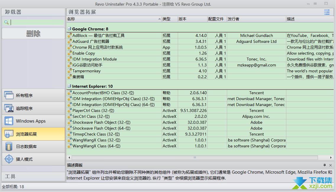Select the Shockwave Flash Object (64-位) row

tap(200, 128)
